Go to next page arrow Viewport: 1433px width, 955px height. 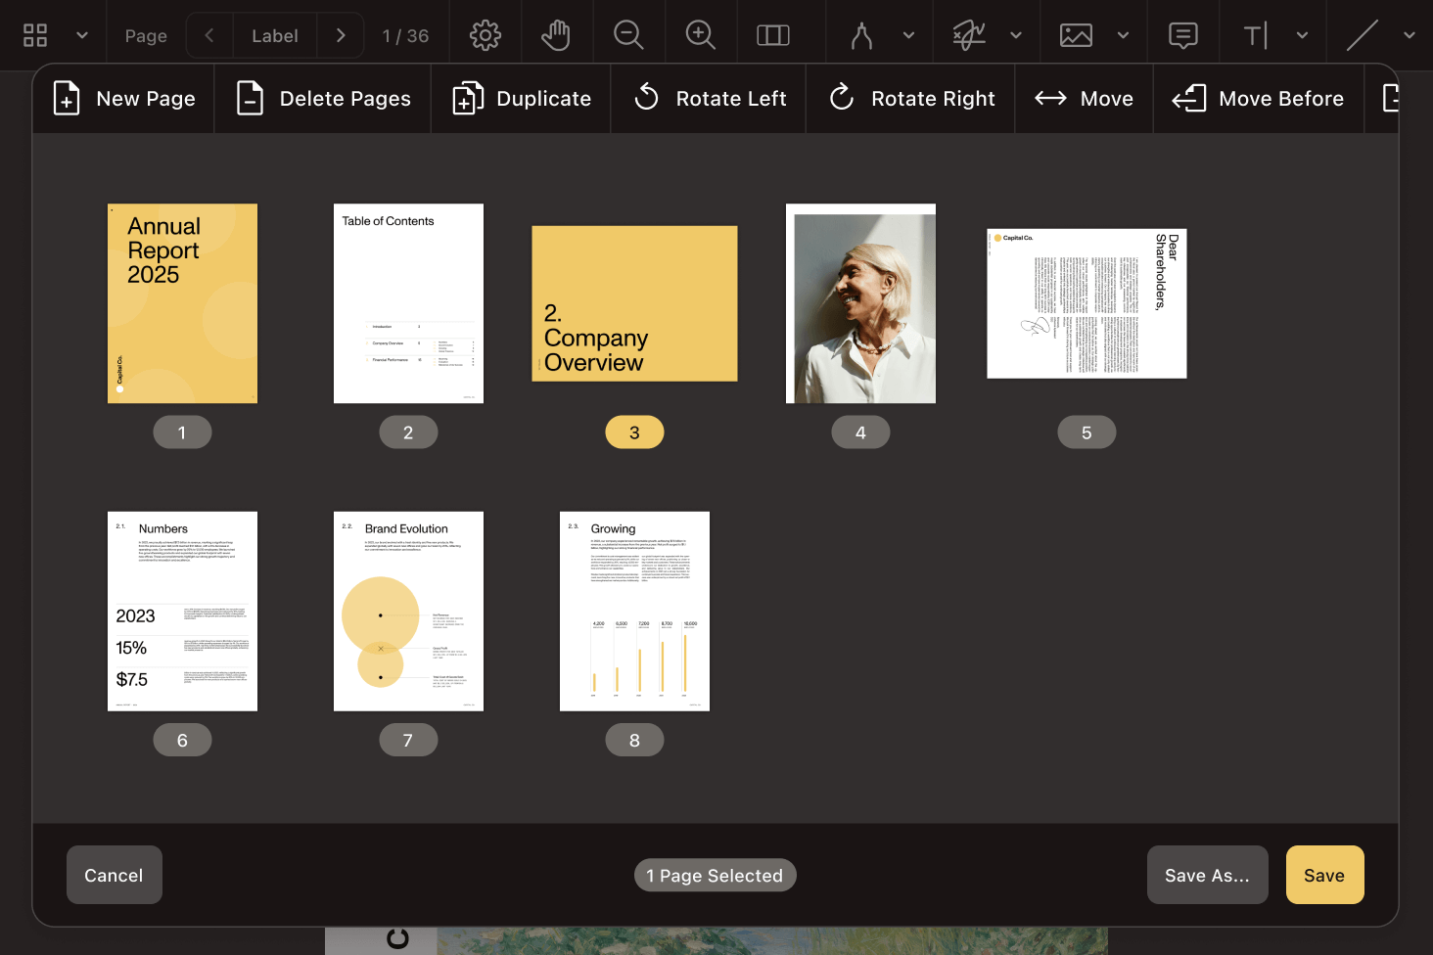[x=341, y=35]
